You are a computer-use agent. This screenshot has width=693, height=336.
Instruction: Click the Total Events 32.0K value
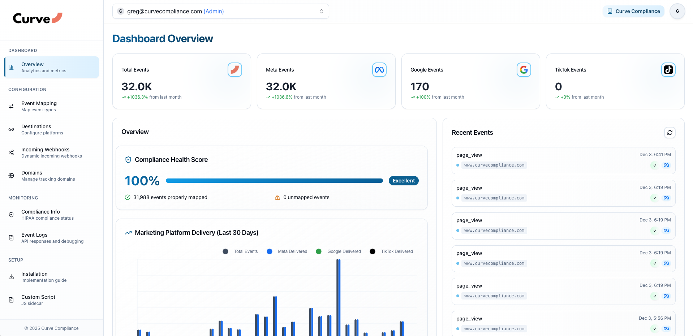137,87
